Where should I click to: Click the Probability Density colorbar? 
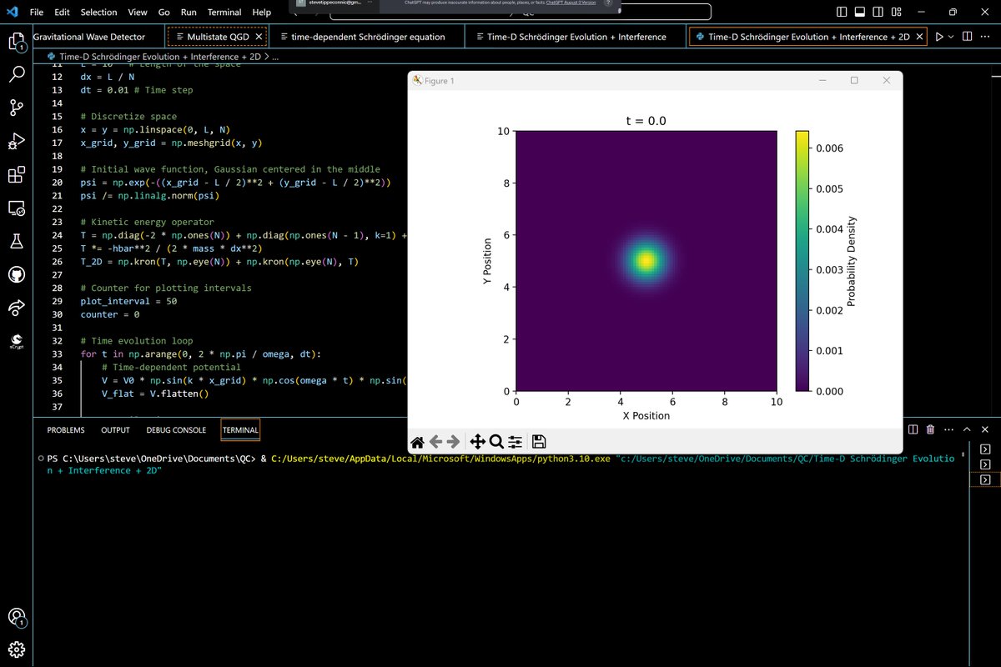pyautogui.click(x=802, y=261)
